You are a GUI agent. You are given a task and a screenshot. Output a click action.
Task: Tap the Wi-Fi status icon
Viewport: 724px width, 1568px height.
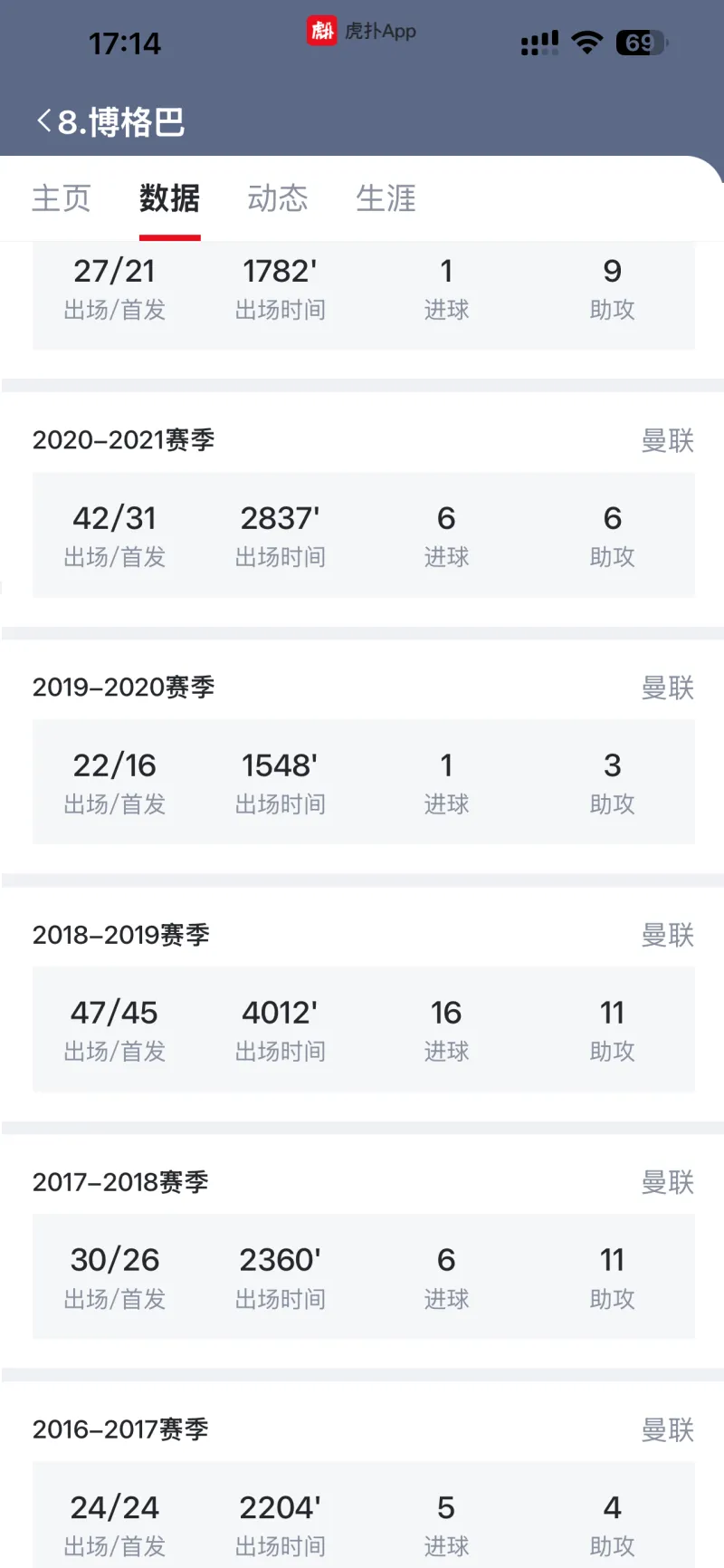click(x=587, y=43)
